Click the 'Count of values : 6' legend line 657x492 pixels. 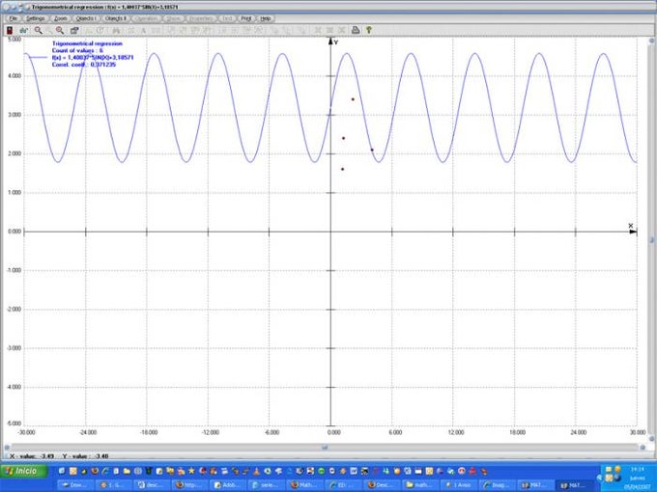click(77, 50)
